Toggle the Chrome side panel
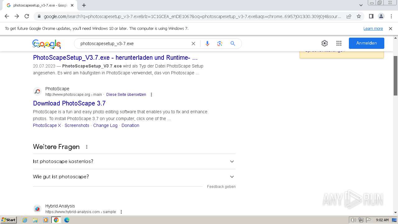 coord(371,16)
